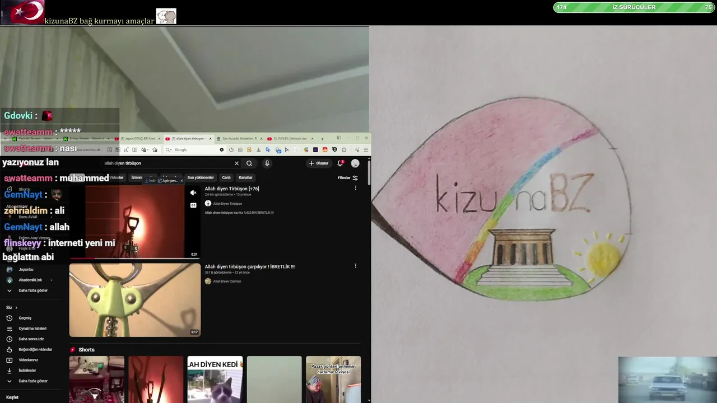Open the Filtreler filter options
Viewport: 717px width, 403px height.
coord(347,178)
